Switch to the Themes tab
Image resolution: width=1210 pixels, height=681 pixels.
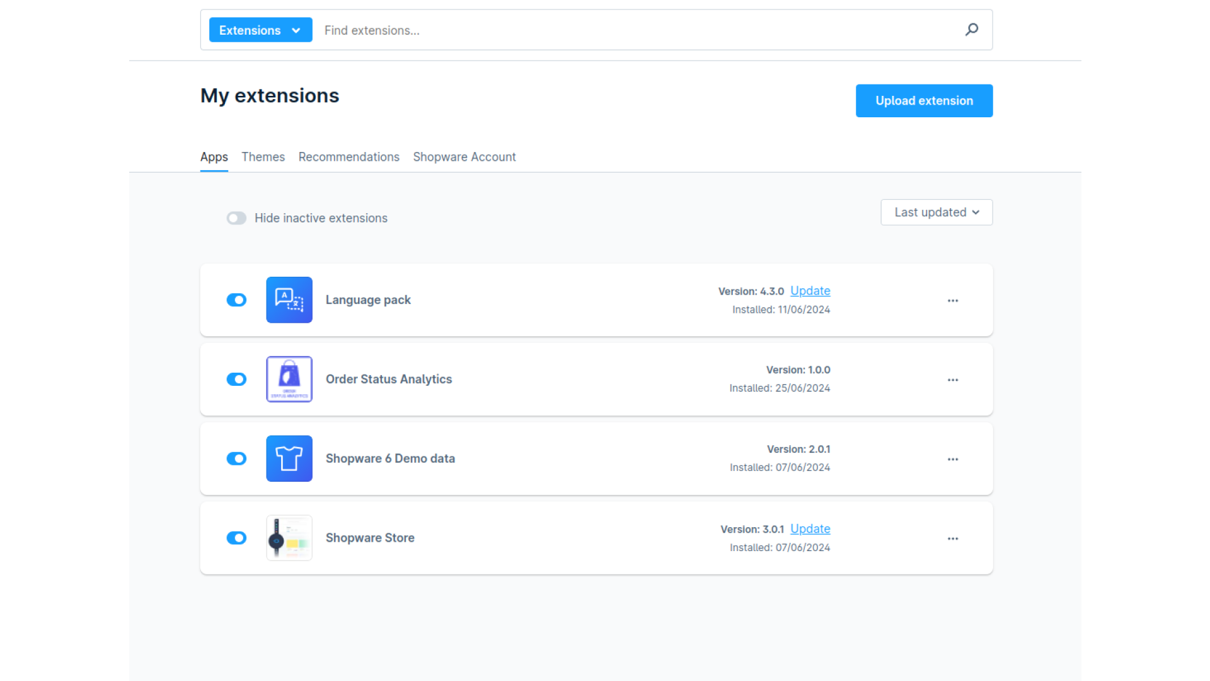263,157
